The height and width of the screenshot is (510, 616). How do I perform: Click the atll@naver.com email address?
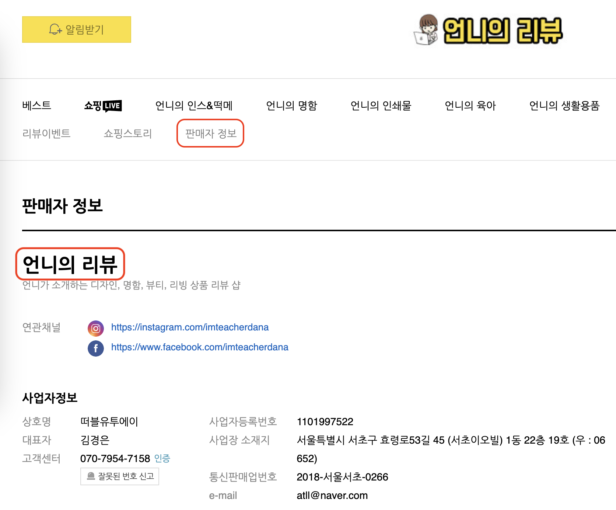[x=332, y=495]
